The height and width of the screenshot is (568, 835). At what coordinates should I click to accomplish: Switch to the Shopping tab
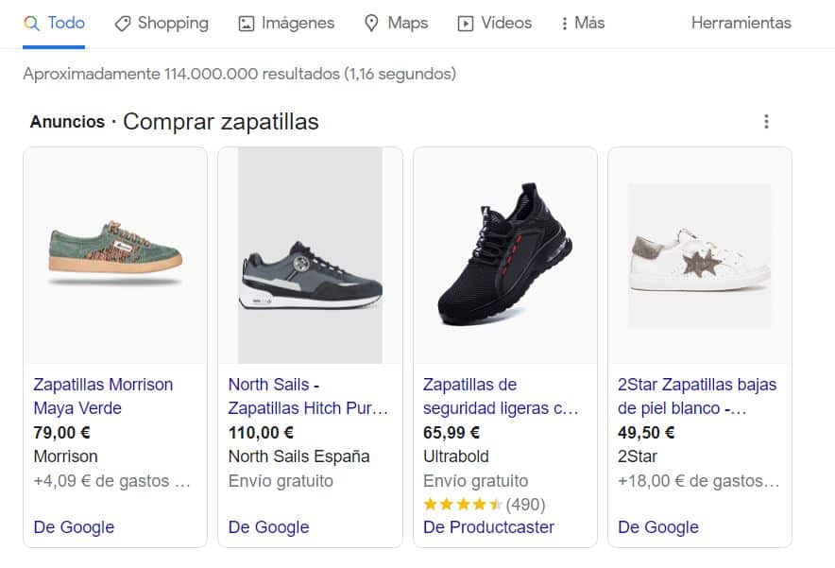(172, 23)
